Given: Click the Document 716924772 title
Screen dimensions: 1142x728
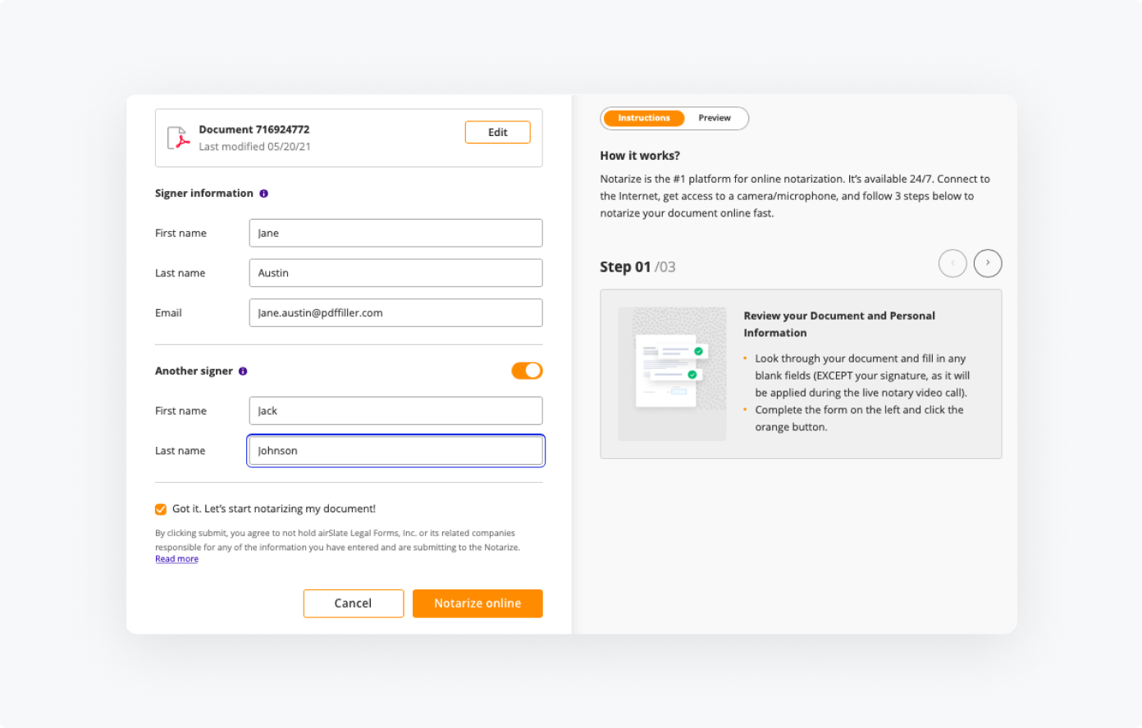Looking at the screenshot, I should (x=254, y=130).
